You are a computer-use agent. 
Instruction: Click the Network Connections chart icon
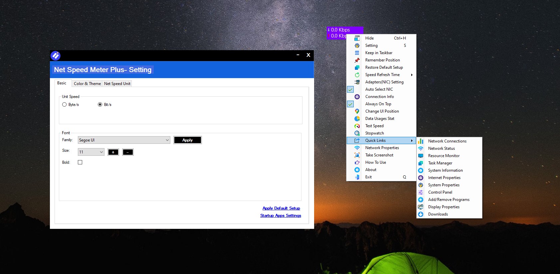tap(421, 141)
